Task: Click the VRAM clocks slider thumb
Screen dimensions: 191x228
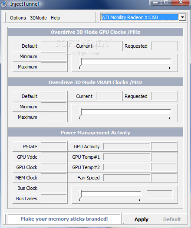Action: [80, 113]
